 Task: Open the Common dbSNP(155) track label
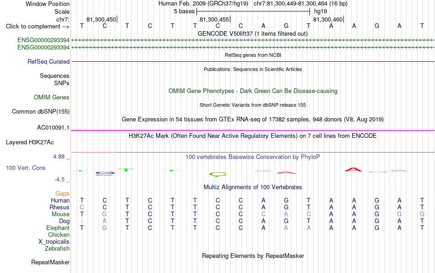tap(40, 111)
